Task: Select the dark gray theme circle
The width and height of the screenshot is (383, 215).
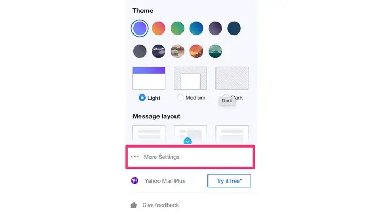Action: 140,51
